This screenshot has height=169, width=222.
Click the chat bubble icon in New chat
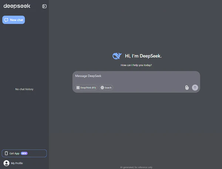pos(6,20)
